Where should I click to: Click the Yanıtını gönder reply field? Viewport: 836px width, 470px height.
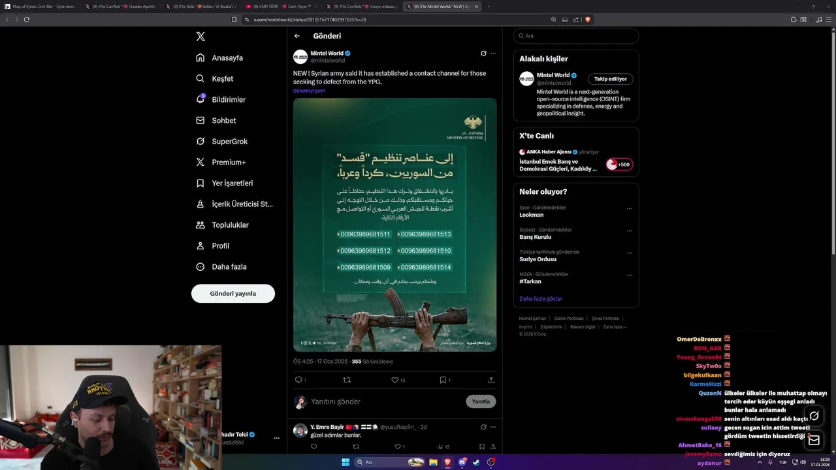[x=385, y=401]
